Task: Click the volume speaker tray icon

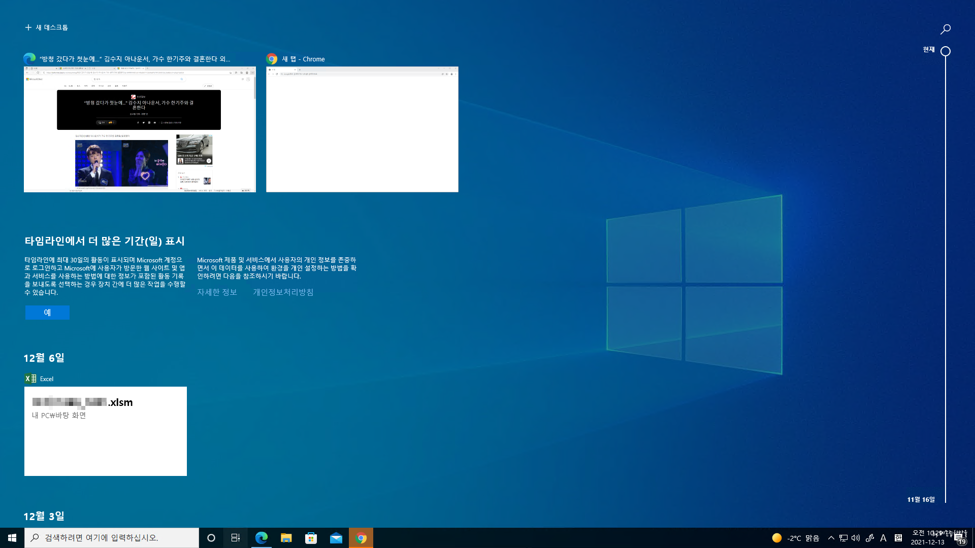Action: (856, 538)
